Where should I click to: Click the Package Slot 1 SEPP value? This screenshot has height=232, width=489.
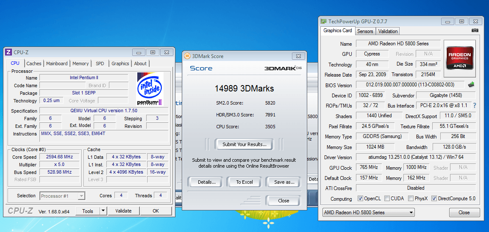pos(84,93)
